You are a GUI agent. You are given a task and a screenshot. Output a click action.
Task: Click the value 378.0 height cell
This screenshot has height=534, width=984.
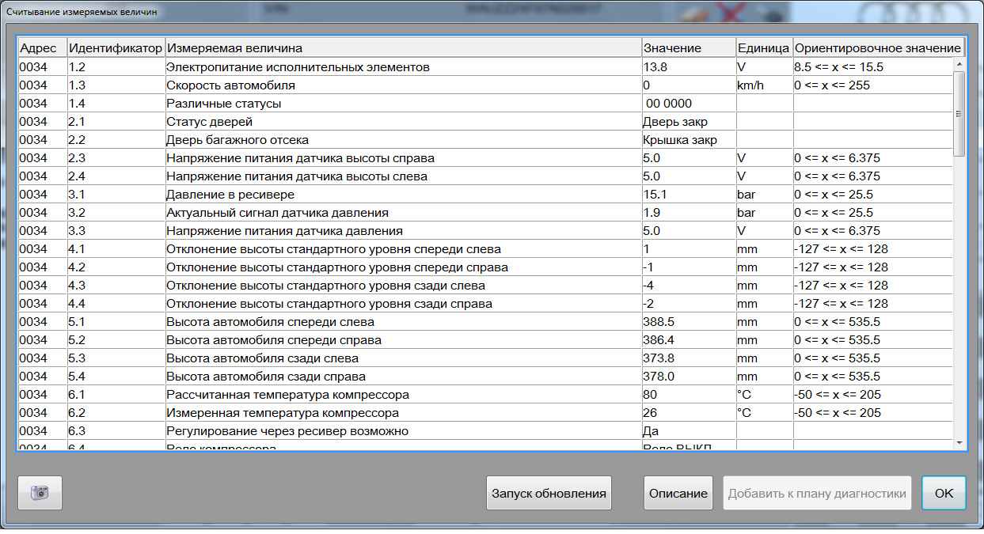689,377
